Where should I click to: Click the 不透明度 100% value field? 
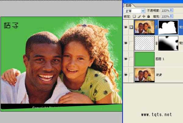point(165,10)
